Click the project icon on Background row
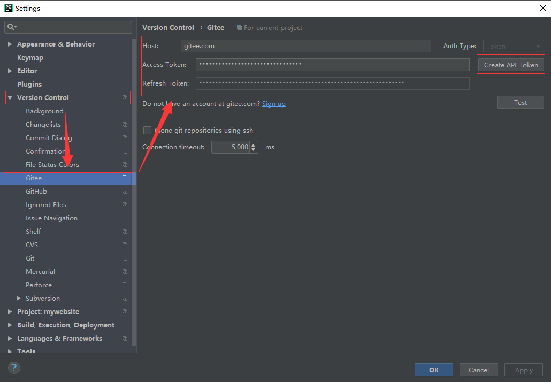Image resolution: width=551 pixels, height=382 pixels. pyautogui.click(x=125, y=111)
